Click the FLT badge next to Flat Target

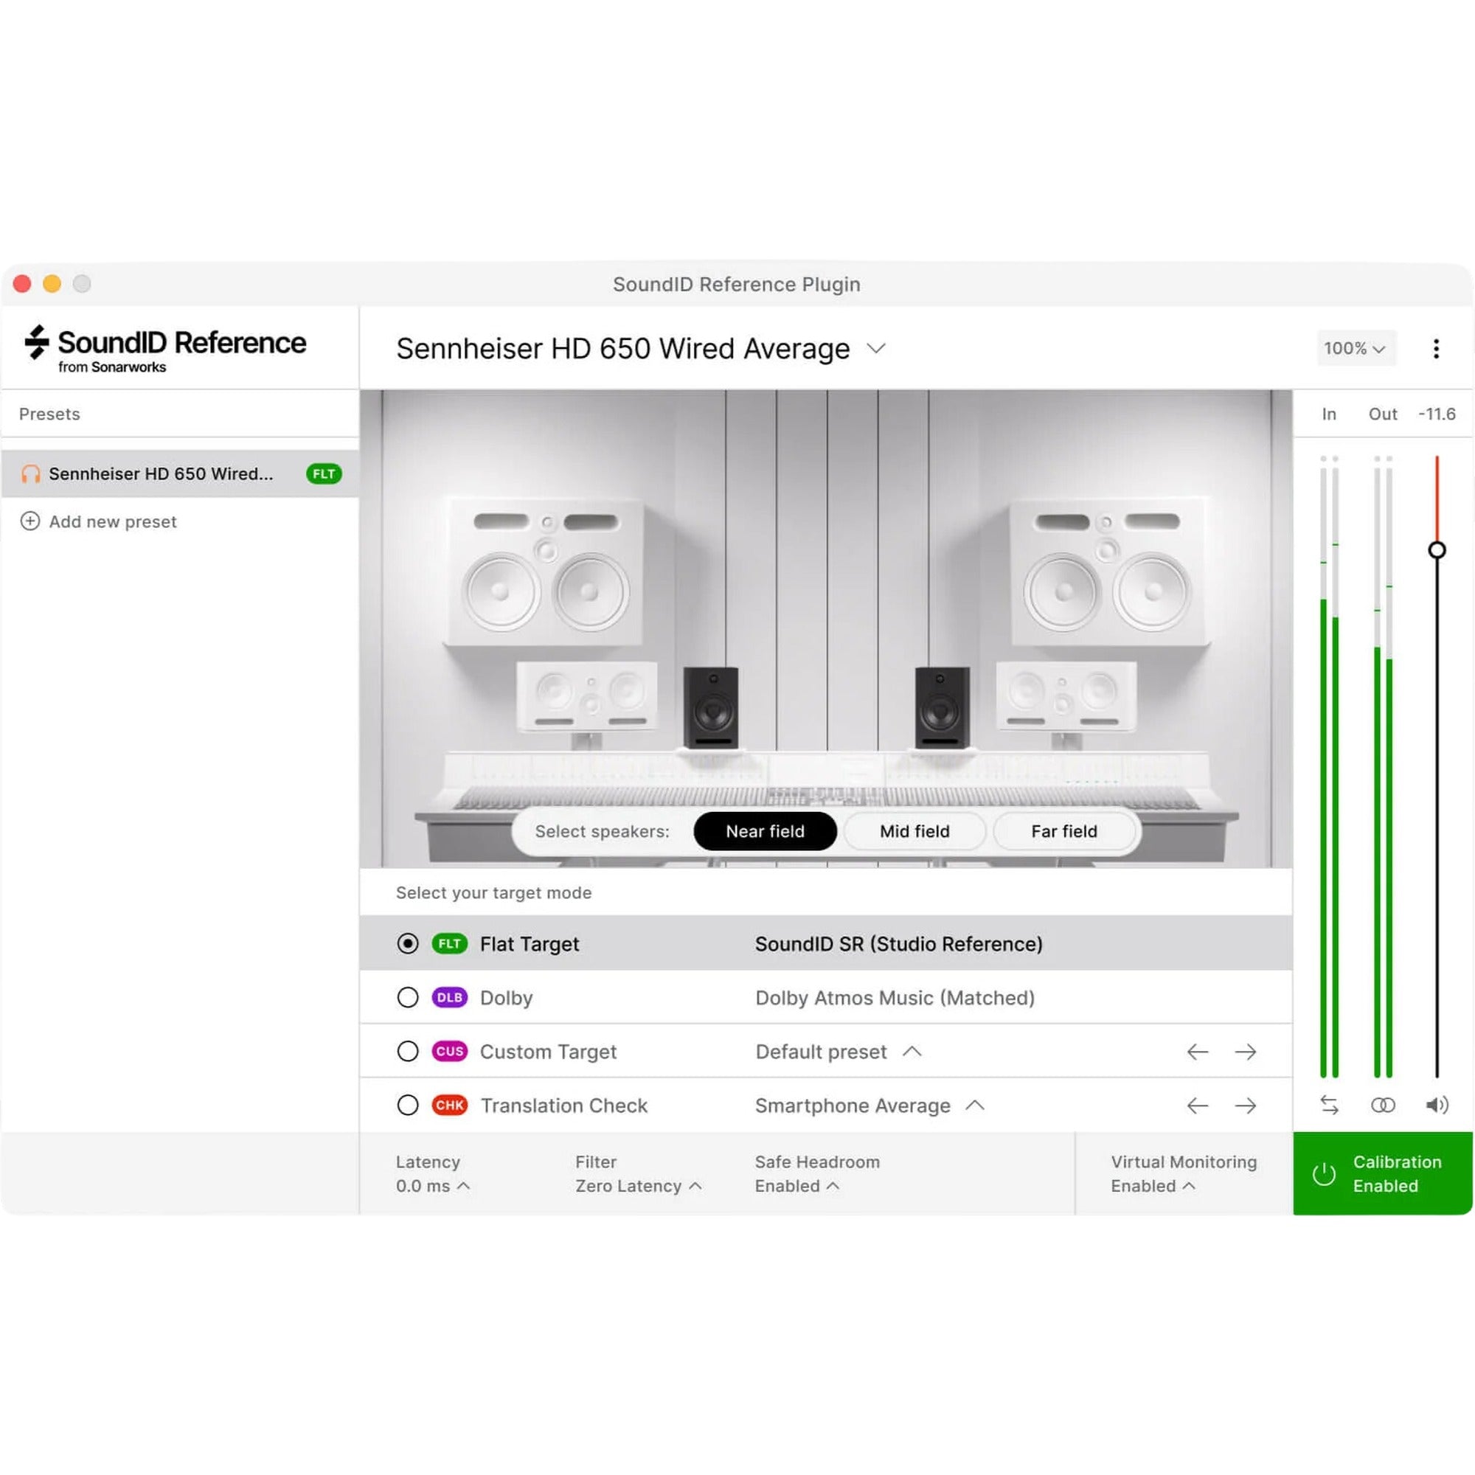tap(450, 944)
